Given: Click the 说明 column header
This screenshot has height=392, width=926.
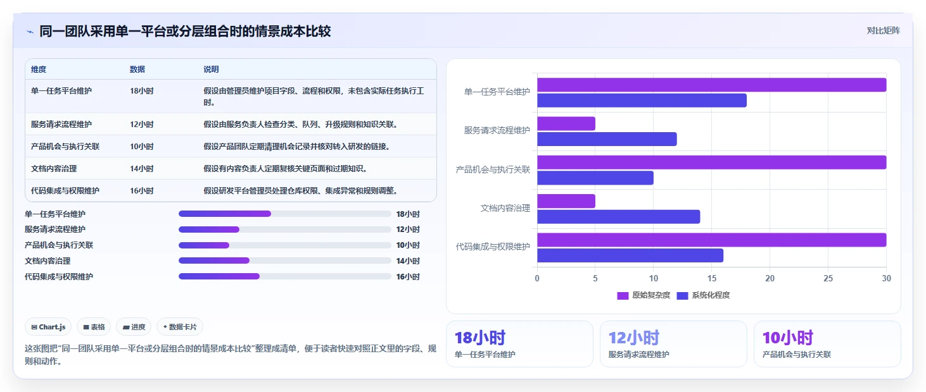Looking at the screenshot, I should [x=211, y=69].
